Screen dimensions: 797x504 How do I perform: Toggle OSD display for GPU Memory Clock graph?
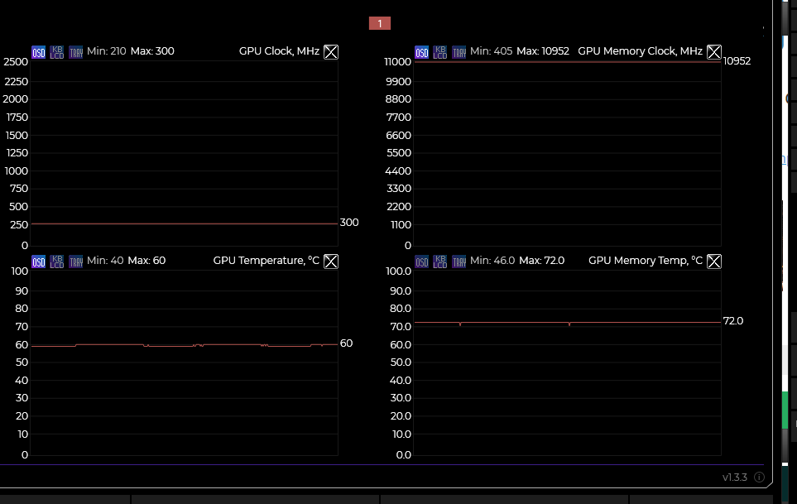[422, 52]
